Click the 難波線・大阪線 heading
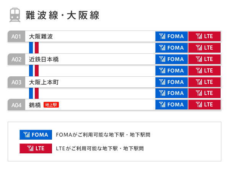The width and height of the screenshot is (229, 169). 63,15
